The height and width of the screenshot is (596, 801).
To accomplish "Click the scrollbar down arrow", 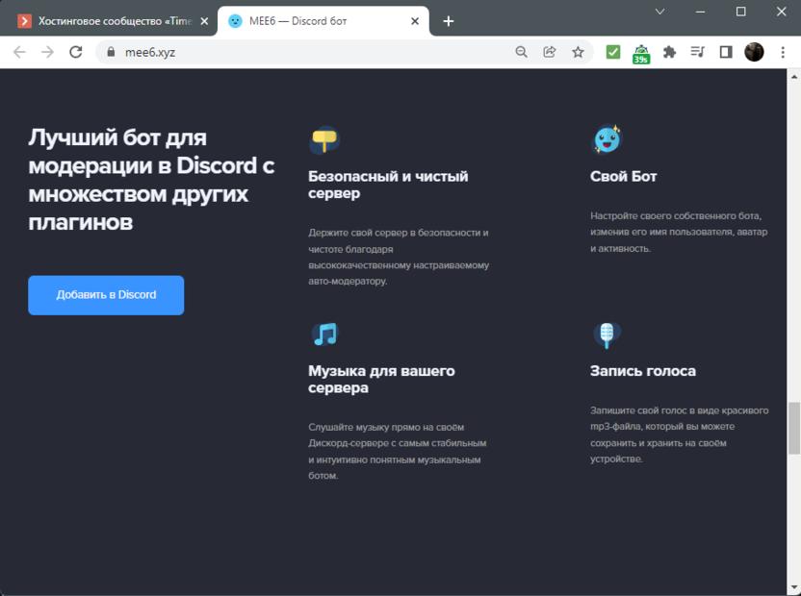I will 794,588.
